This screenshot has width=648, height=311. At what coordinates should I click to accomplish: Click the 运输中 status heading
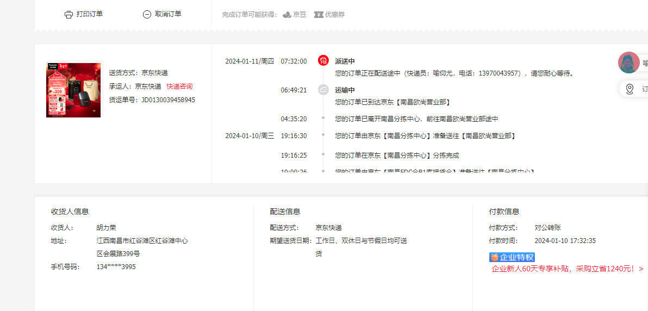(x=345, y=90)
